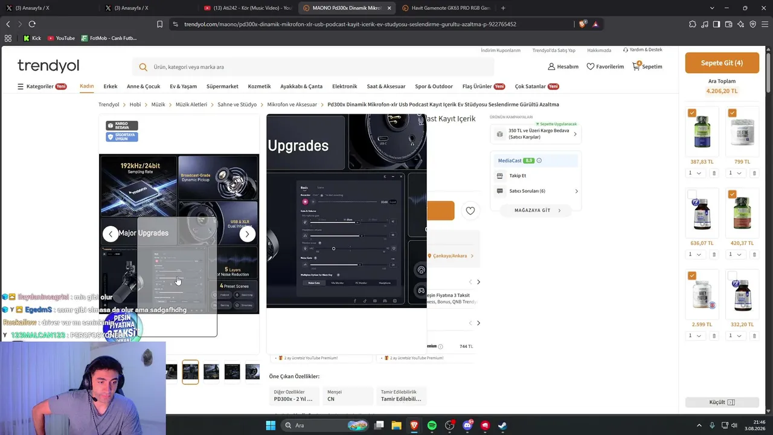The image size is (773, 435).
Task: Uncheck the 387,83 TL cart item checkbox
Action: coord(692,113)
